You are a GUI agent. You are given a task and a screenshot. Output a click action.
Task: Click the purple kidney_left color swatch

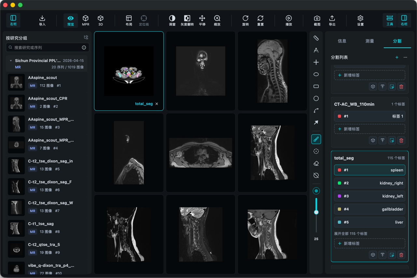pyautogui.click(x=339, y=196)
